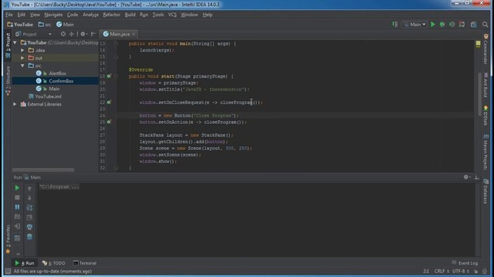Screen dimensions: 494x277
Task: Click the Make Project build icon
Action: tap(394, 24)
